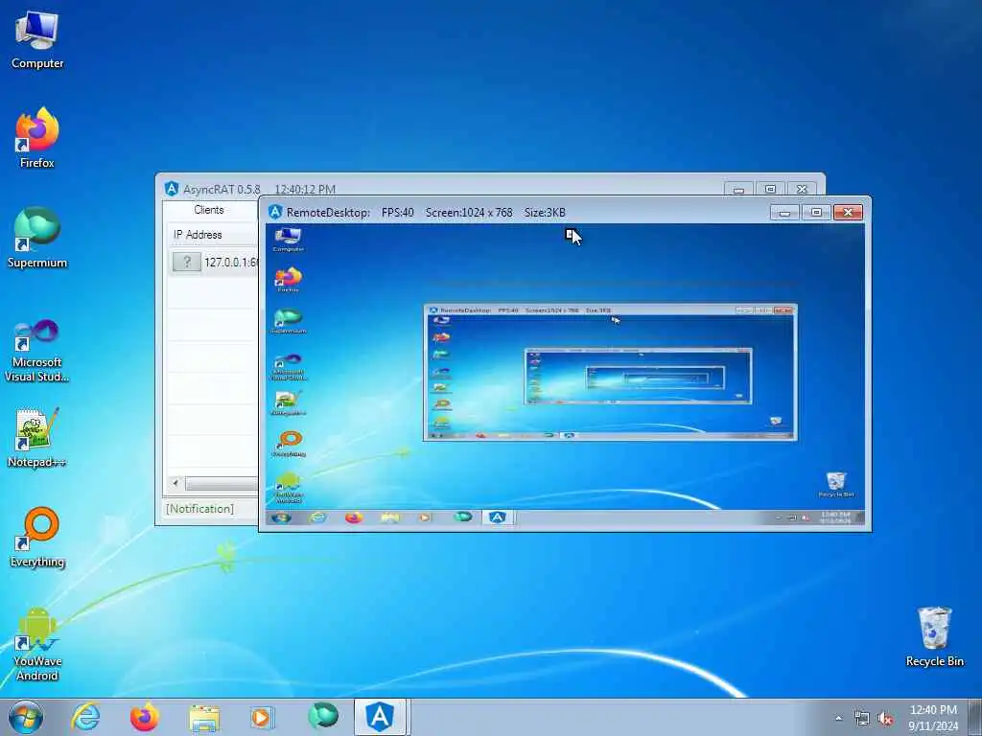
Task: Show hidden system tray icons
Action: [838, 719]
